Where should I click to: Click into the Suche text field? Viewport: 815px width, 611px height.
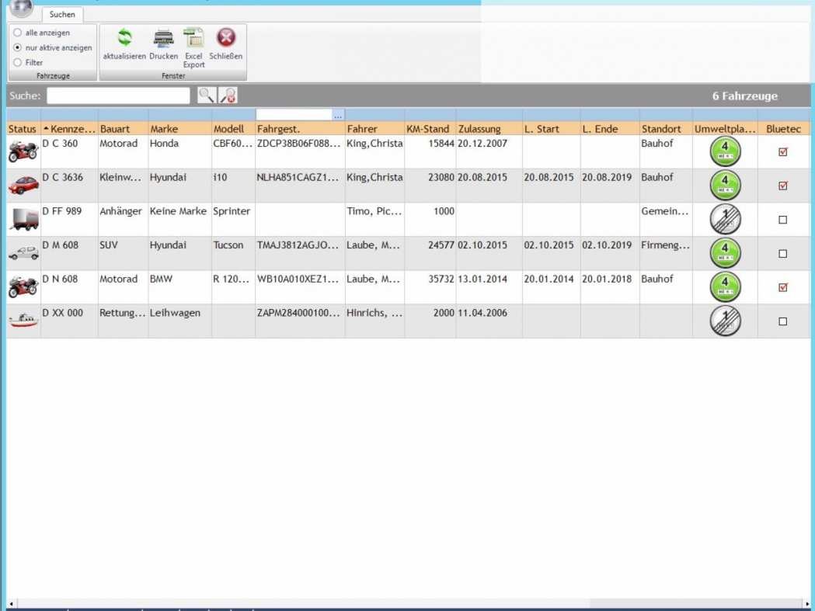pos(118,95)
